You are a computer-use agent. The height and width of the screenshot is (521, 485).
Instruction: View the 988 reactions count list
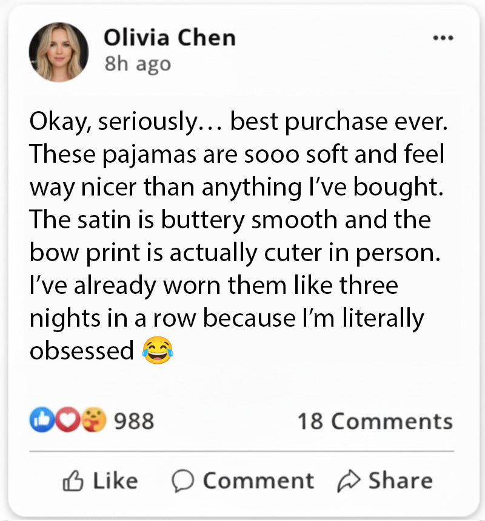(x=134, y=420)
